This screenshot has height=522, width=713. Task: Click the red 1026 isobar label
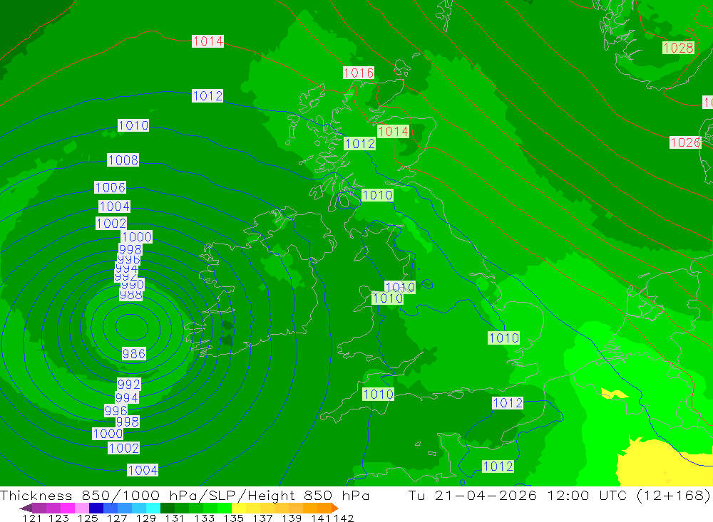[685, 142]
